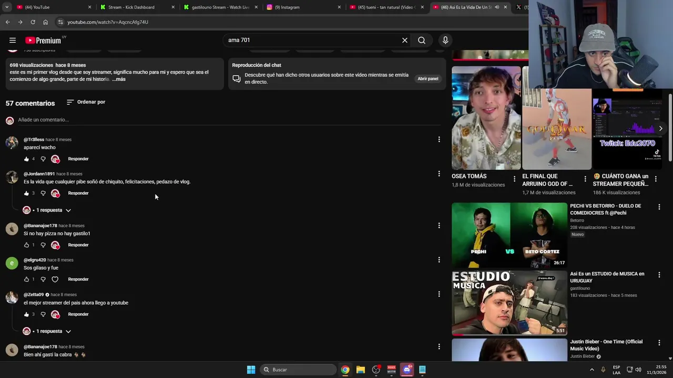
Task: Show next shorts with right arrow
Action: click(x=661, y=129)
